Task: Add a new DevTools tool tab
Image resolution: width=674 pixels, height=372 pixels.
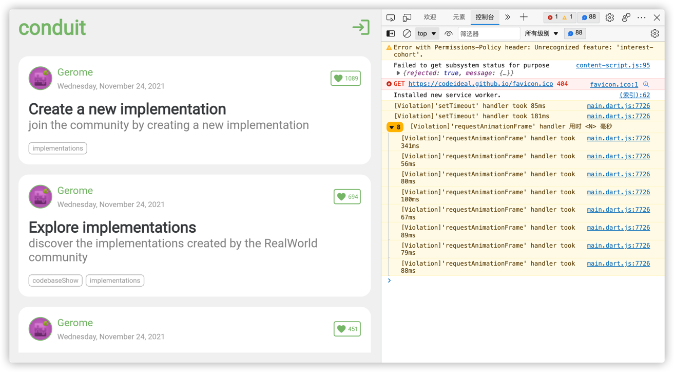Action: click(x=524, y=17)
